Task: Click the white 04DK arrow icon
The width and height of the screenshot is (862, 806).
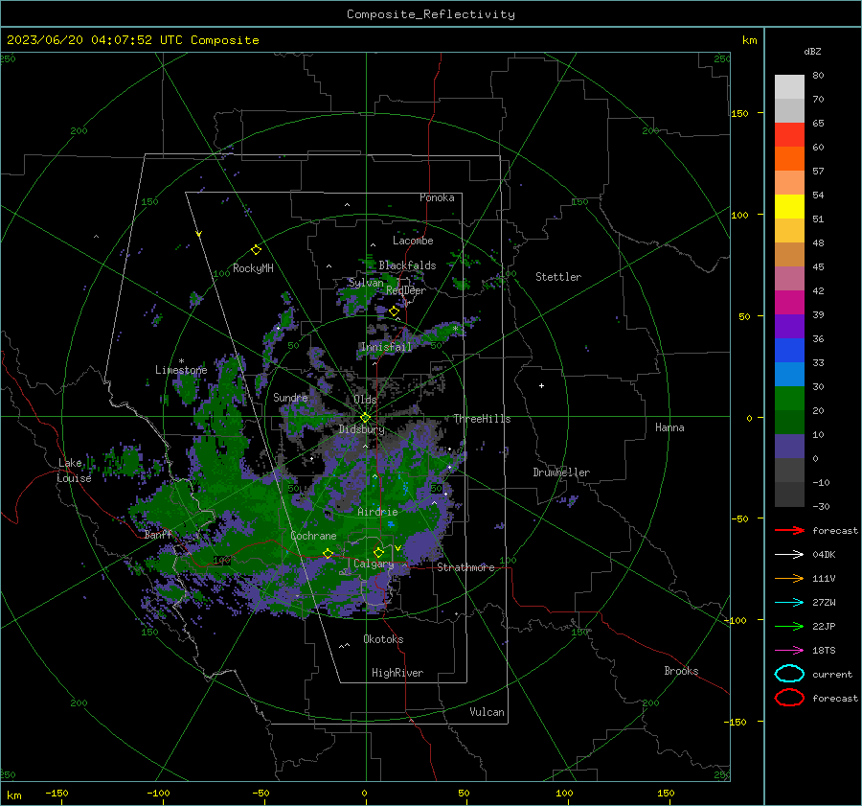Action: point(789,555)
